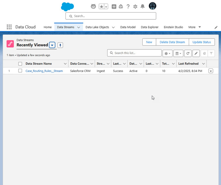The image size is (221, 185).
Task: Click the edit navigation pencil icon
Action: [x=216, y=27]
